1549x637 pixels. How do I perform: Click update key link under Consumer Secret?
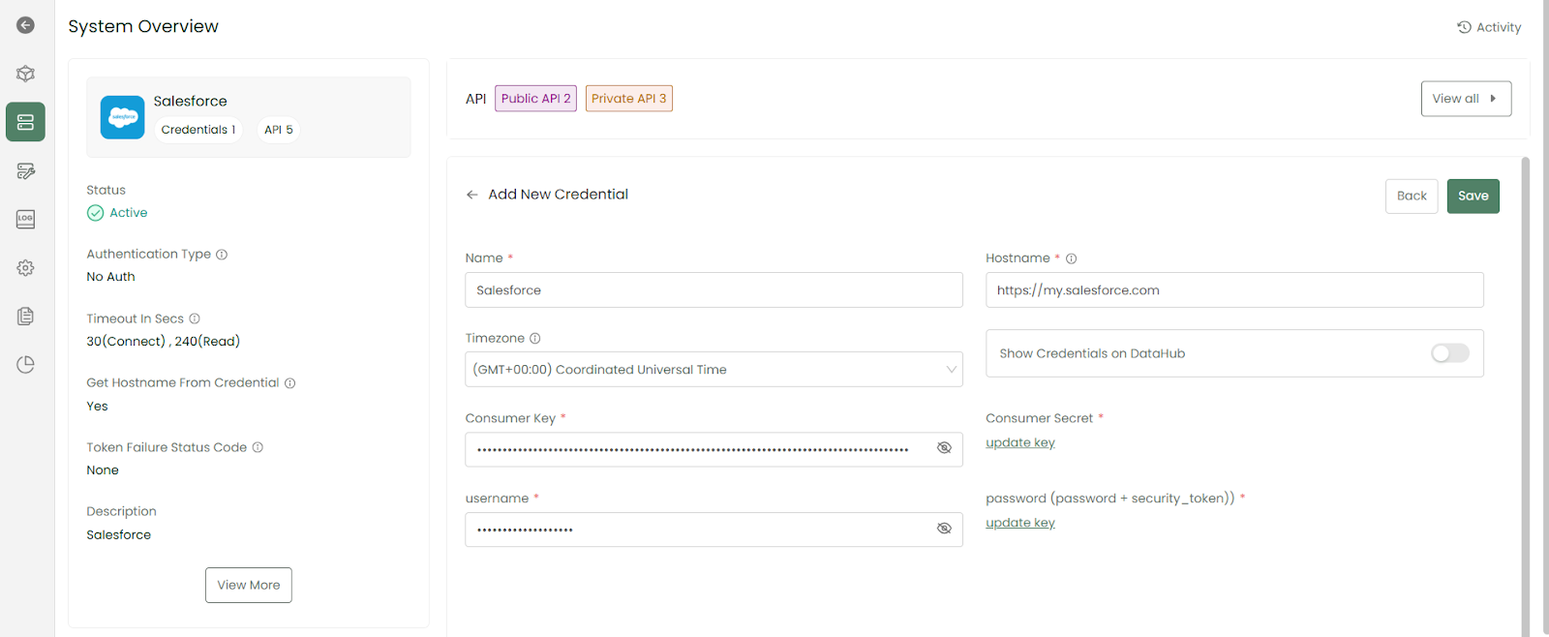pyautogui.click(x=1019, y=442)
